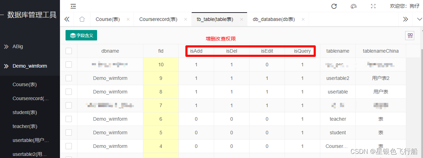Screen dimensions: 423x158
Task: Check the row with fid 4
Action: 69,146
